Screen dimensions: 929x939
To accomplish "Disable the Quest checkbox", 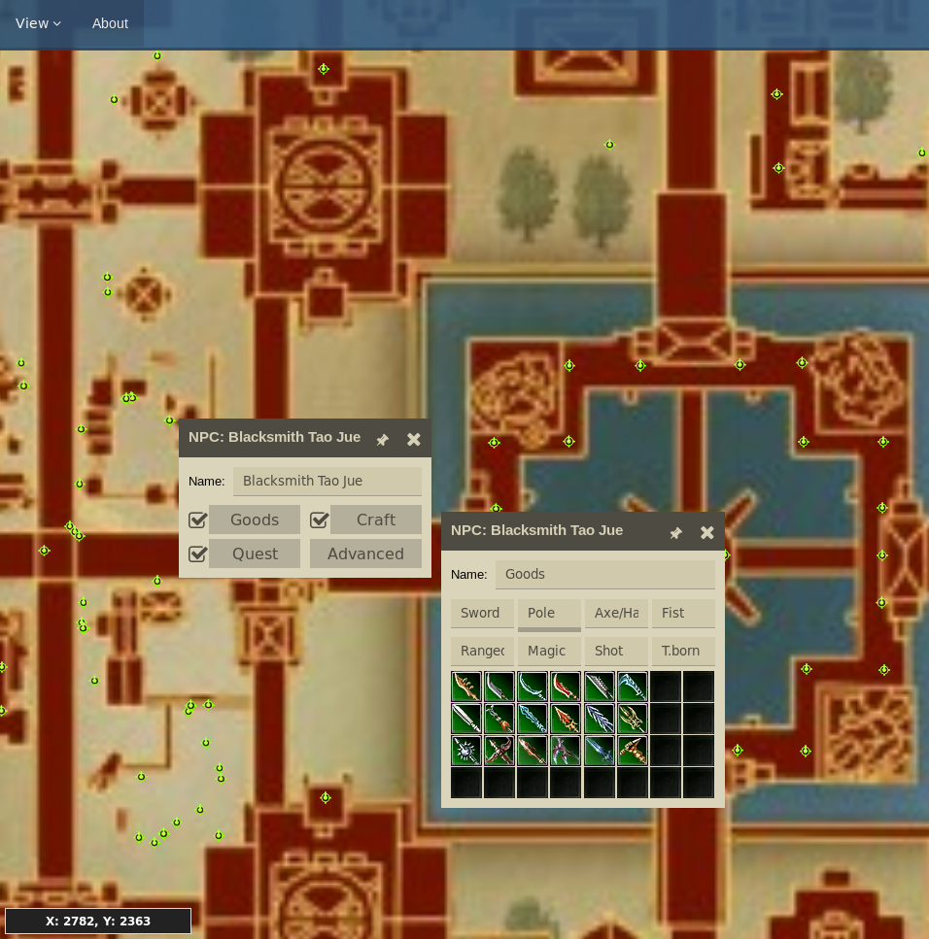I will click(197, 554).
